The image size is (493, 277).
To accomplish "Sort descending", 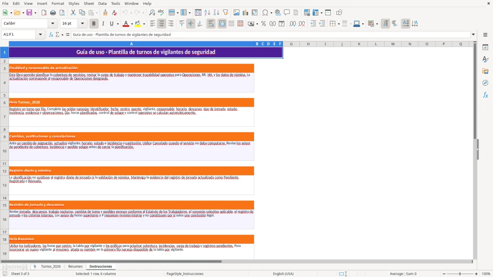I will click(216, 13).
